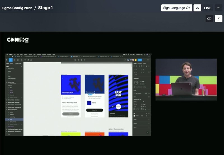The height and width of the screenshot is (155, 224).
Task: Click the LIVE indicator button
Action: click(x=208, y=8)
